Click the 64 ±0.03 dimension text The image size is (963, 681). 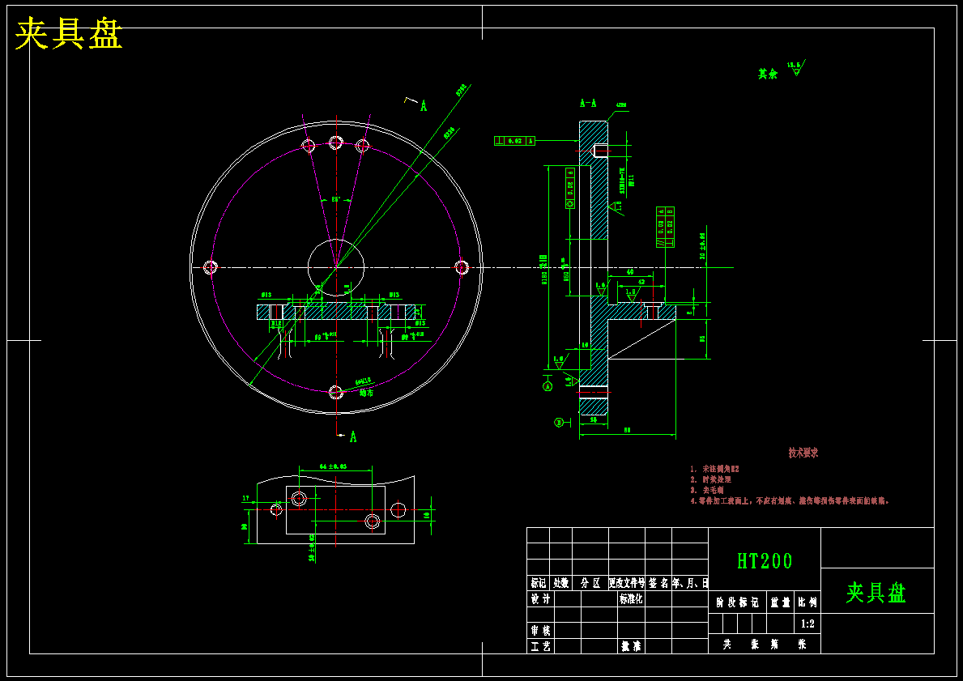[334, 466]
